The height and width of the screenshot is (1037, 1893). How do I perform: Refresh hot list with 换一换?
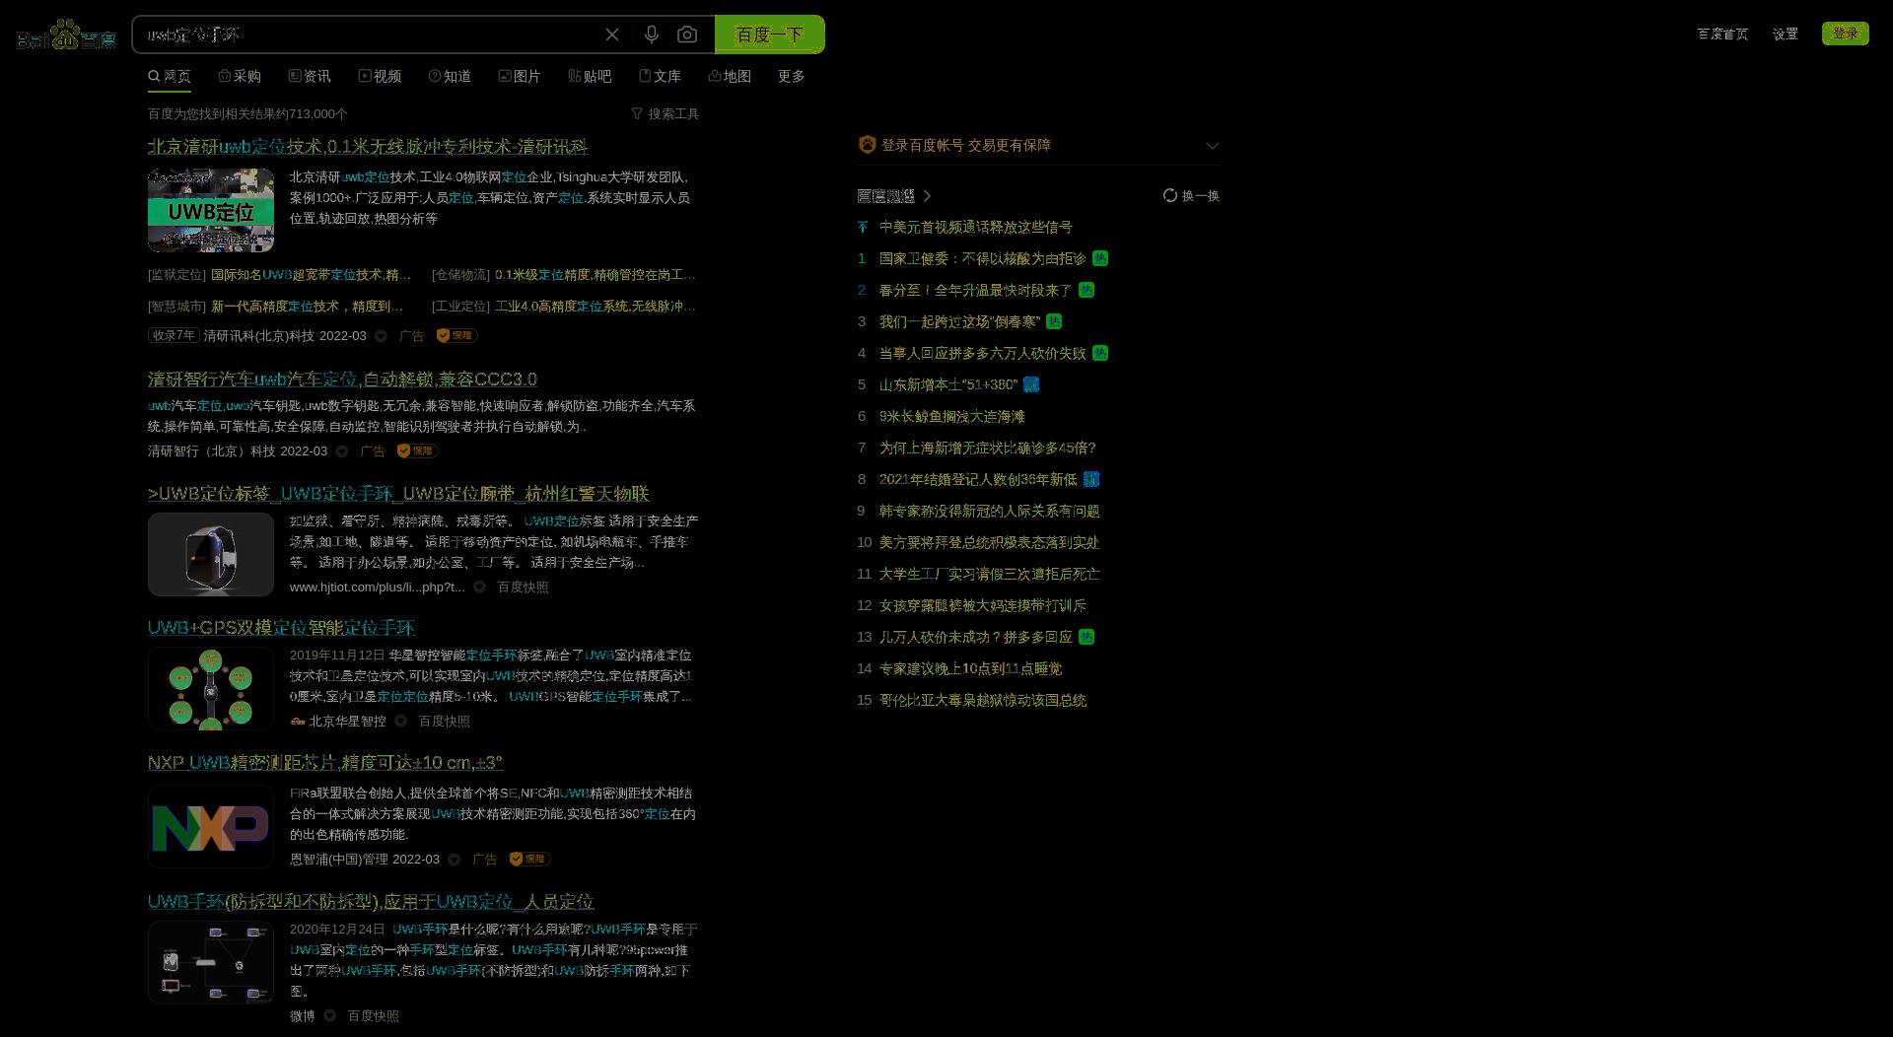click(1191, 196)
